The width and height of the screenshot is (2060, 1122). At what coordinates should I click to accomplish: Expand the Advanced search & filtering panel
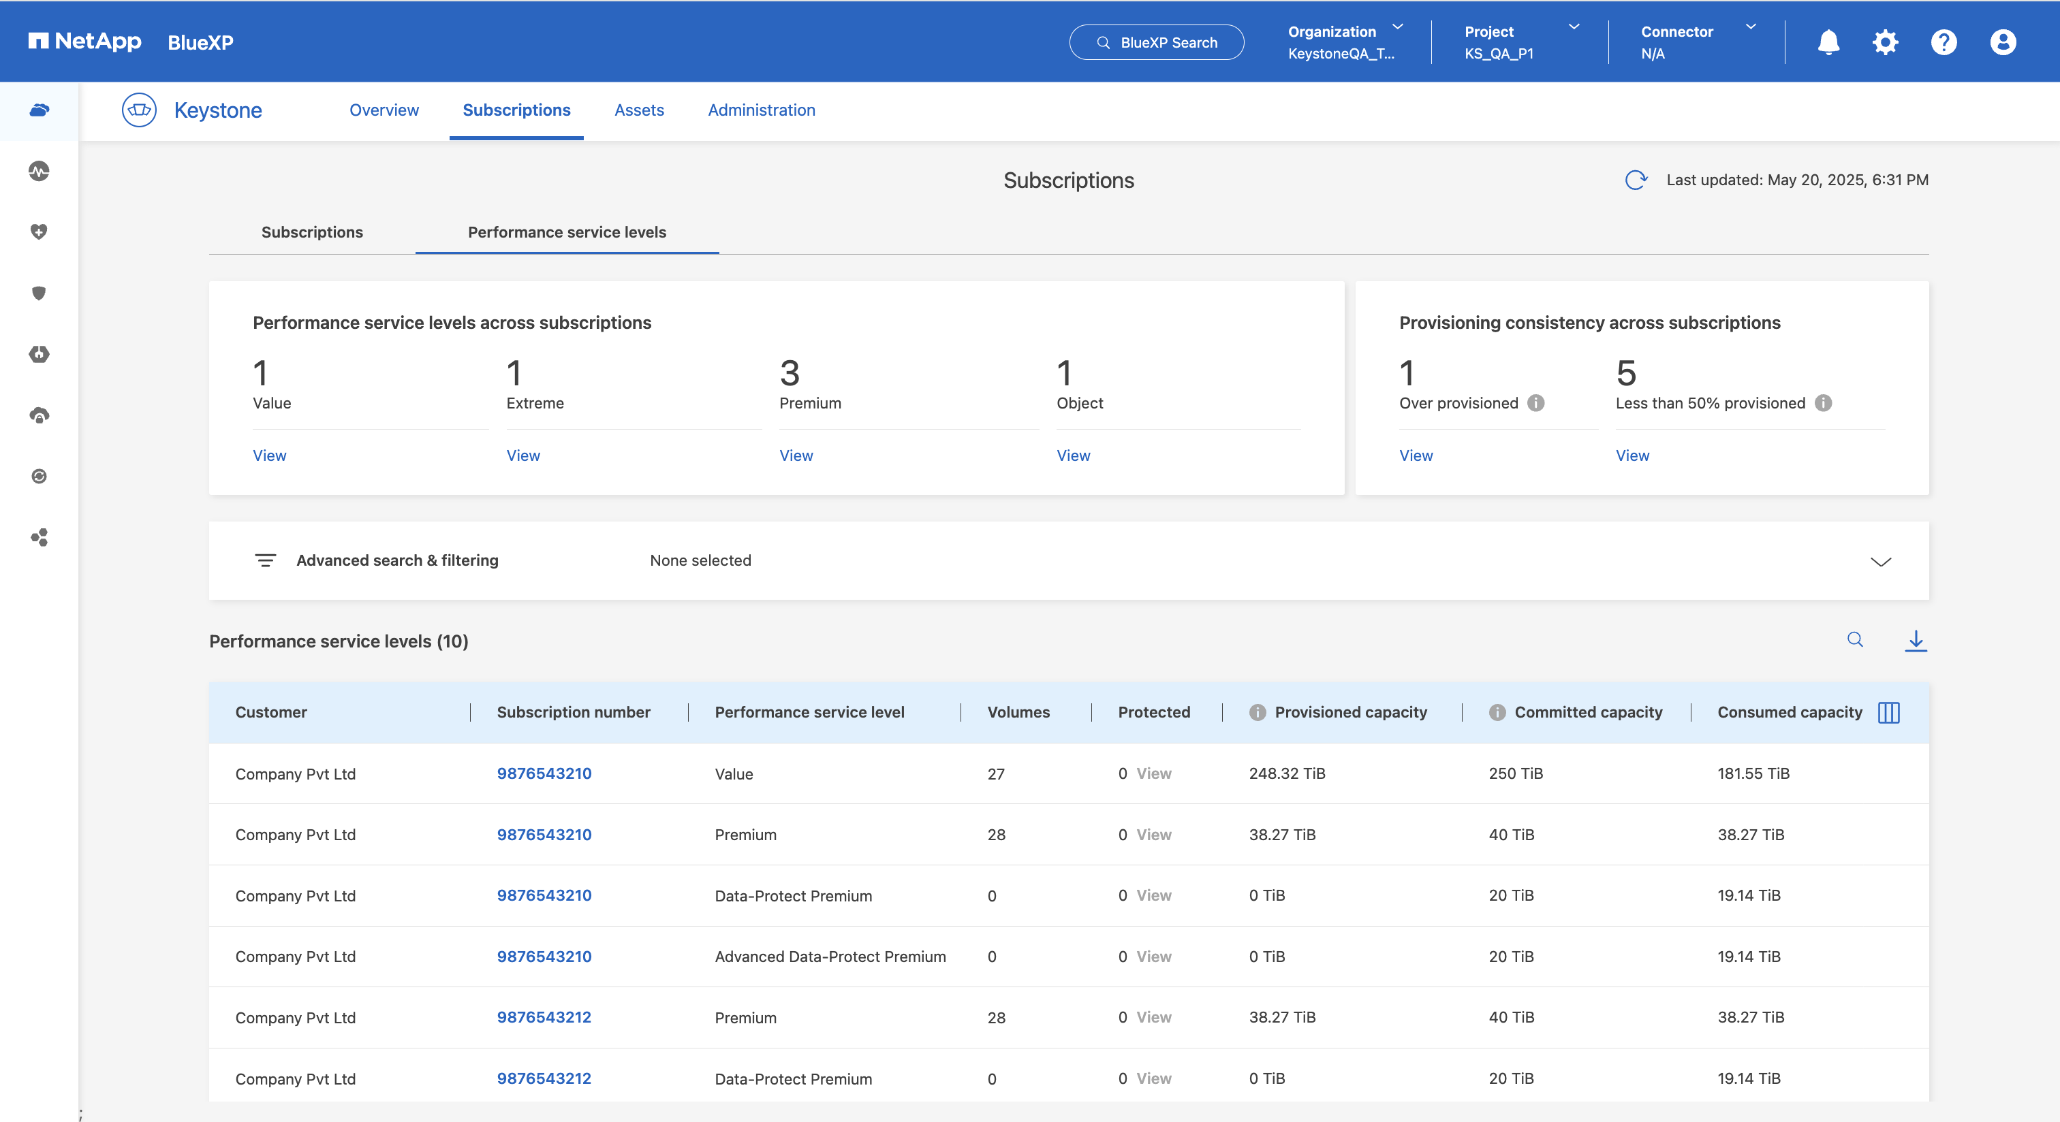click(x=1880, y=561)
